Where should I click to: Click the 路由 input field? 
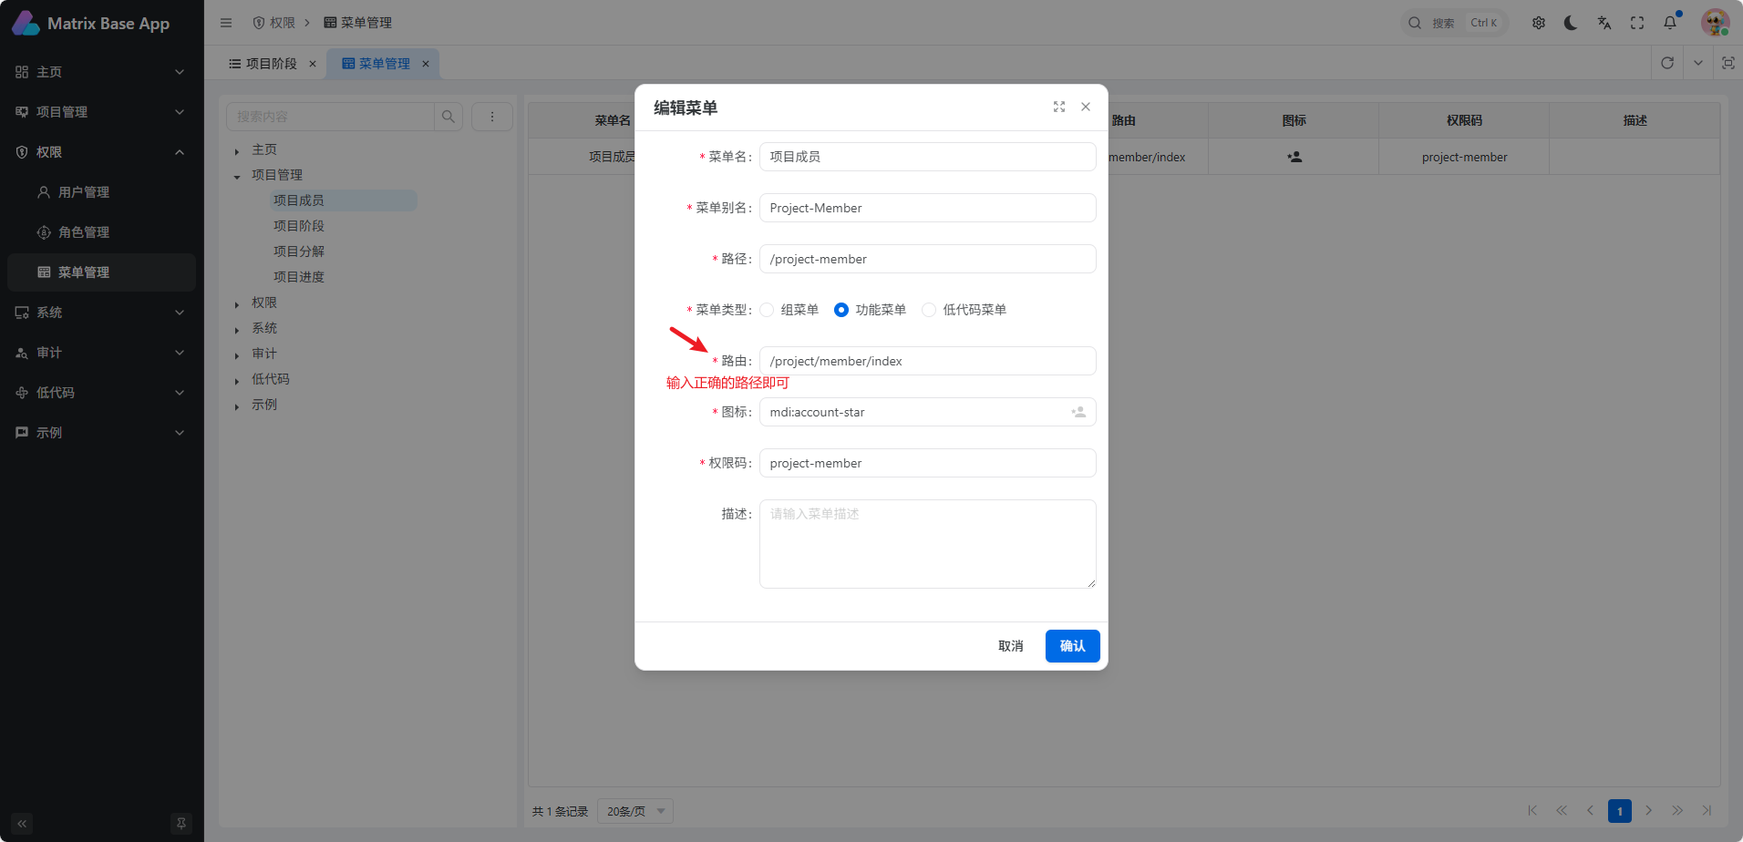click(x=927, y=361)
